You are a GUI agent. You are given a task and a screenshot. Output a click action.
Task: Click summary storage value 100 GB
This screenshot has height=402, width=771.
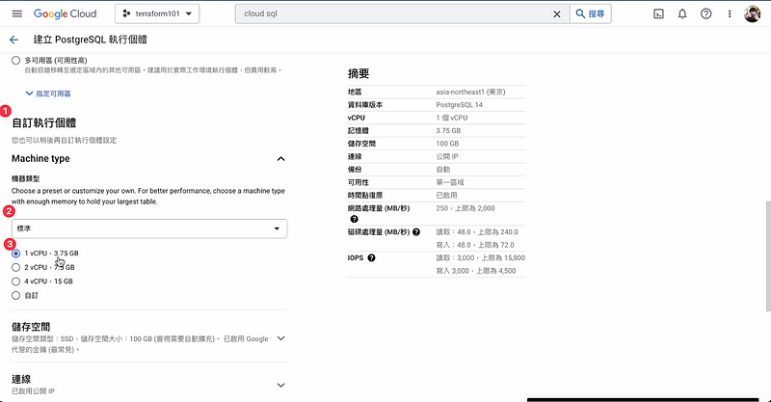tap(447, 144)
